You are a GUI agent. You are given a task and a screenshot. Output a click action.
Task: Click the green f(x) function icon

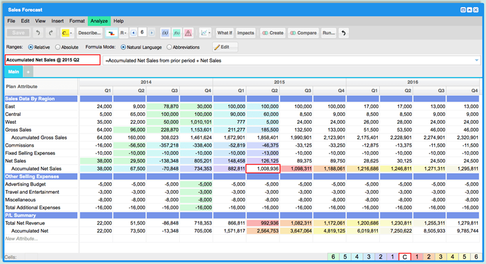(x=176, y=33)
